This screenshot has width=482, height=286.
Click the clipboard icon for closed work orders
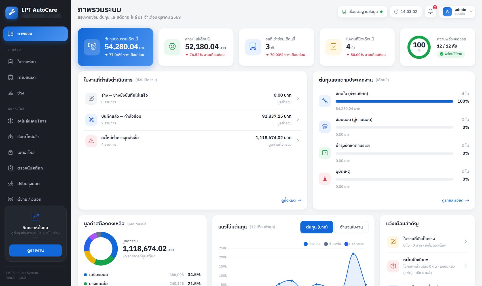click(x=333, y=47)
